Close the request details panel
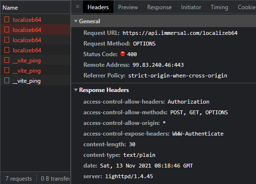256x184 pixels. point(78,7)
